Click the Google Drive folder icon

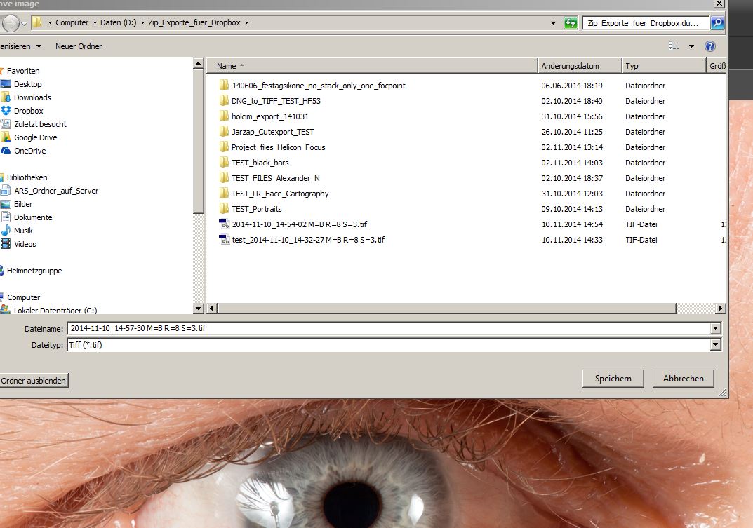pos(6,137)
